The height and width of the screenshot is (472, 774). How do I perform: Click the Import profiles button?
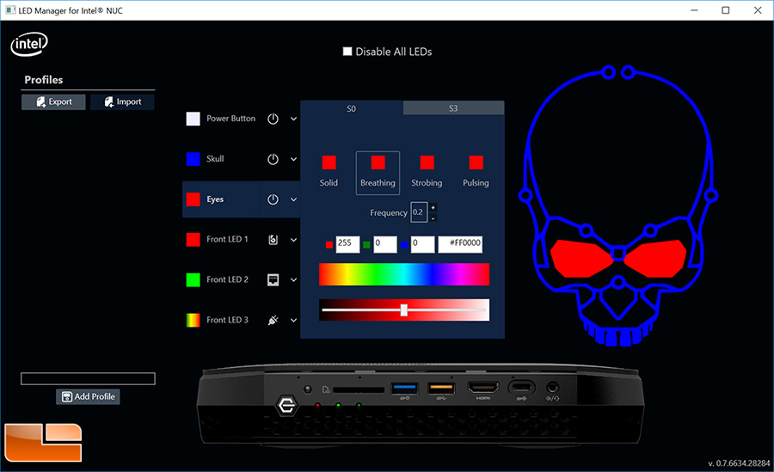click(122, 101)
